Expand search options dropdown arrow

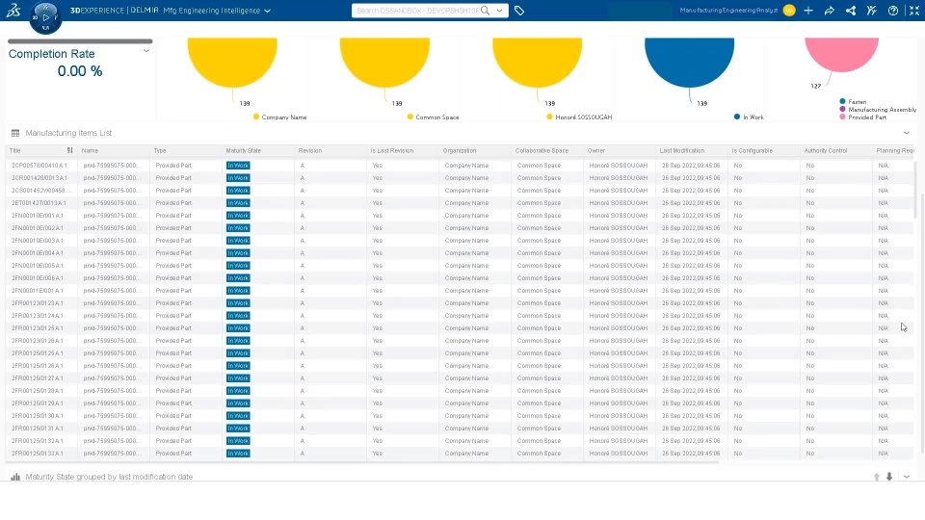(500, 11)
